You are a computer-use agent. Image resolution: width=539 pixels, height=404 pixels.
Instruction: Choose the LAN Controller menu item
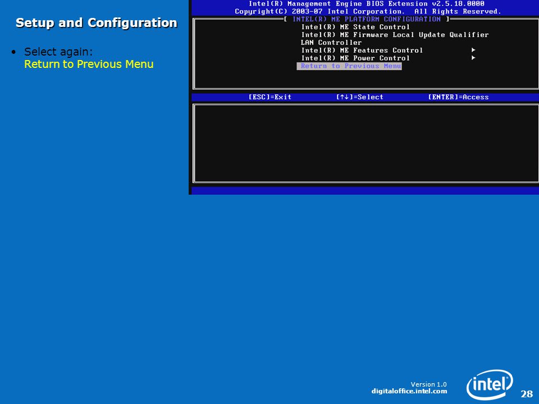pyautogui.click(x=331, y=43)
